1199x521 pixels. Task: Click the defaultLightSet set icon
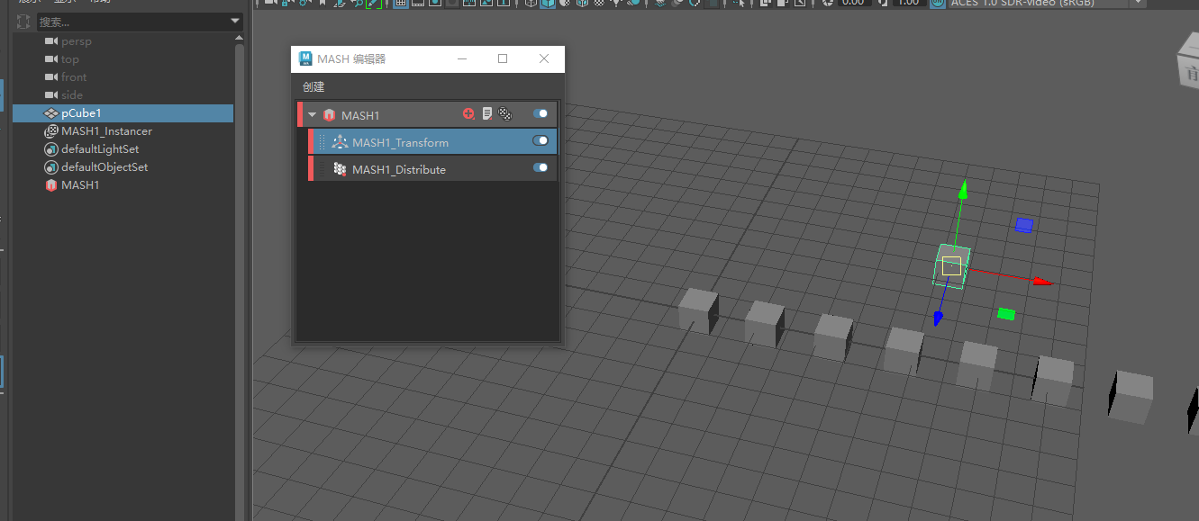(51, 149)
